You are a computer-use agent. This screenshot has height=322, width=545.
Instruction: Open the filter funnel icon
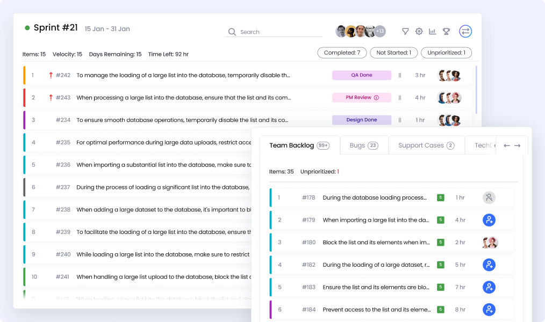coord(405,32)
